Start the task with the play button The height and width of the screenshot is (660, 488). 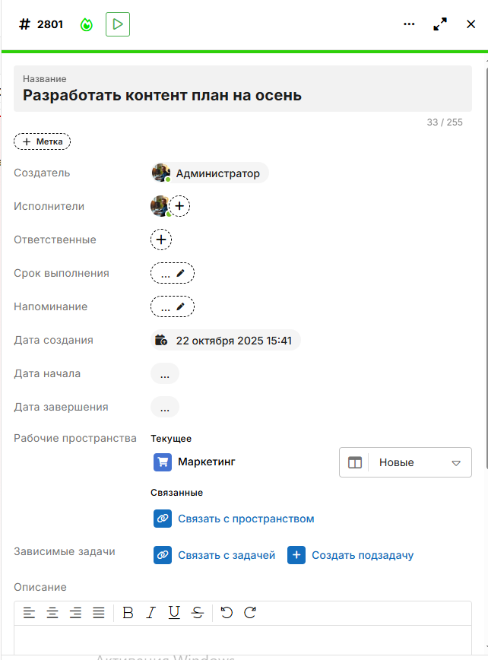tap(118, 24)
